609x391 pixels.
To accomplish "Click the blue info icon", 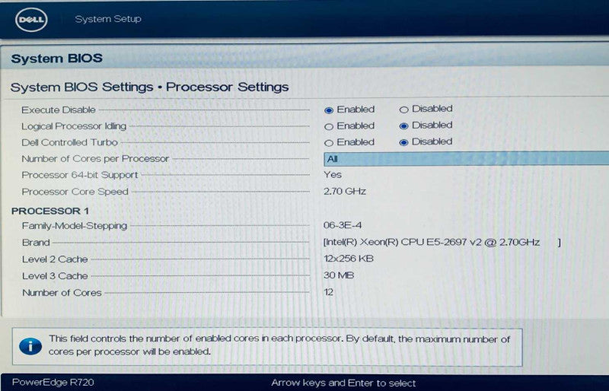I will click(x=30, y=346).
